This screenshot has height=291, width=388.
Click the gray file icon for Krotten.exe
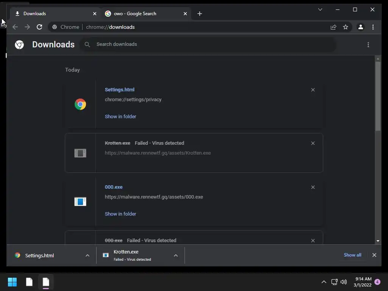(x=80, y=153)
